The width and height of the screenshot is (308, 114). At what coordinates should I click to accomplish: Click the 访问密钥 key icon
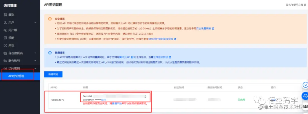5,68
